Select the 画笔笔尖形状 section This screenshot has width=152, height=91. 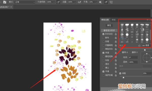[109, 31]
